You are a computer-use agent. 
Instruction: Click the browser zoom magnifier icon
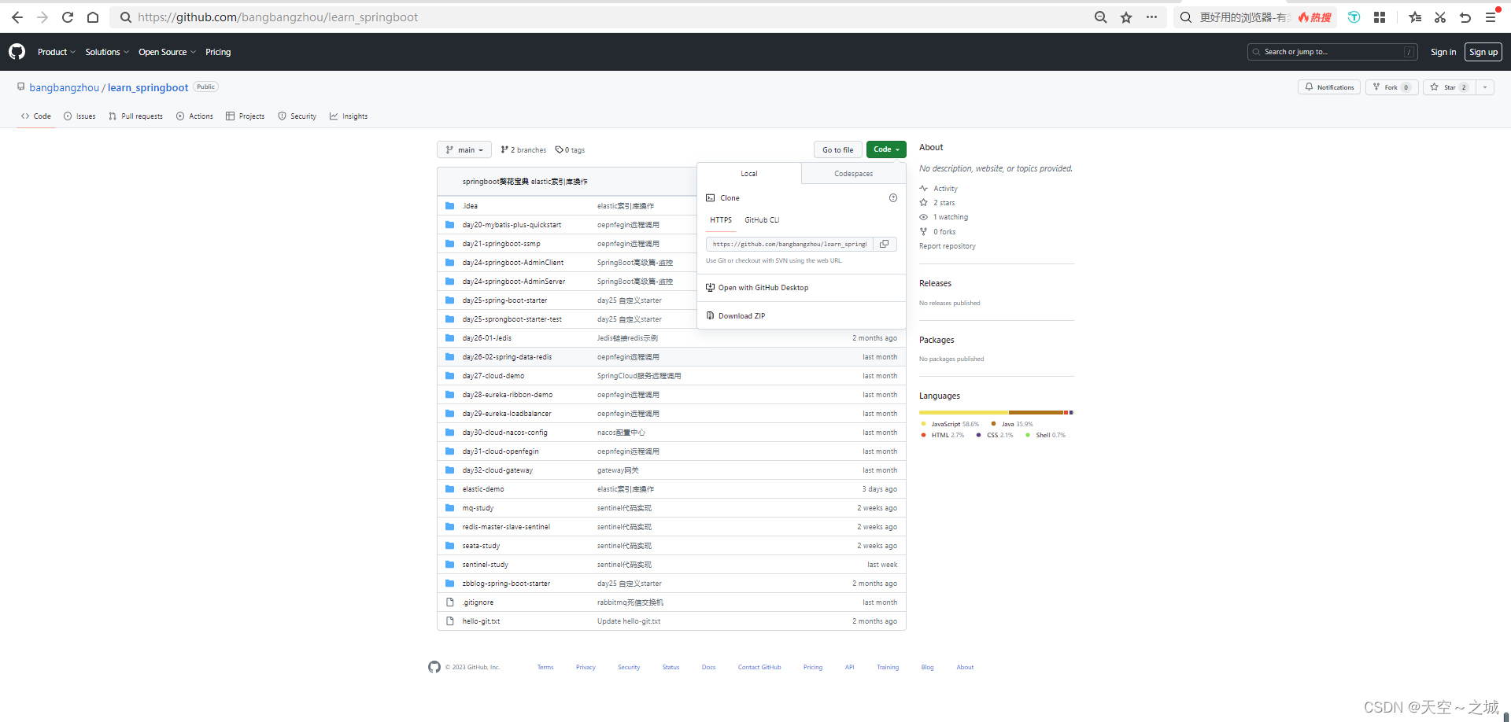1101,17
